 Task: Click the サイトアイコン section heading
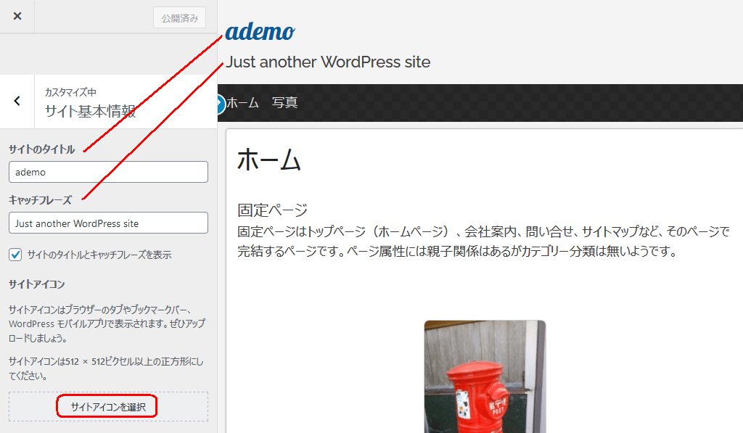click(x=36, y=284)
